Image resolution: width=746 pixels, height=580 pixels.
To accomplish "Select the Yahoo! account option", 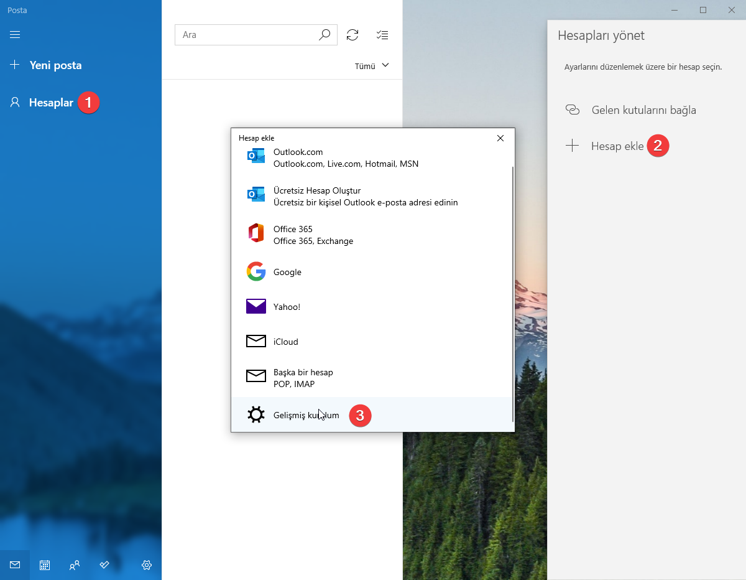I will (x=372, y=307).
